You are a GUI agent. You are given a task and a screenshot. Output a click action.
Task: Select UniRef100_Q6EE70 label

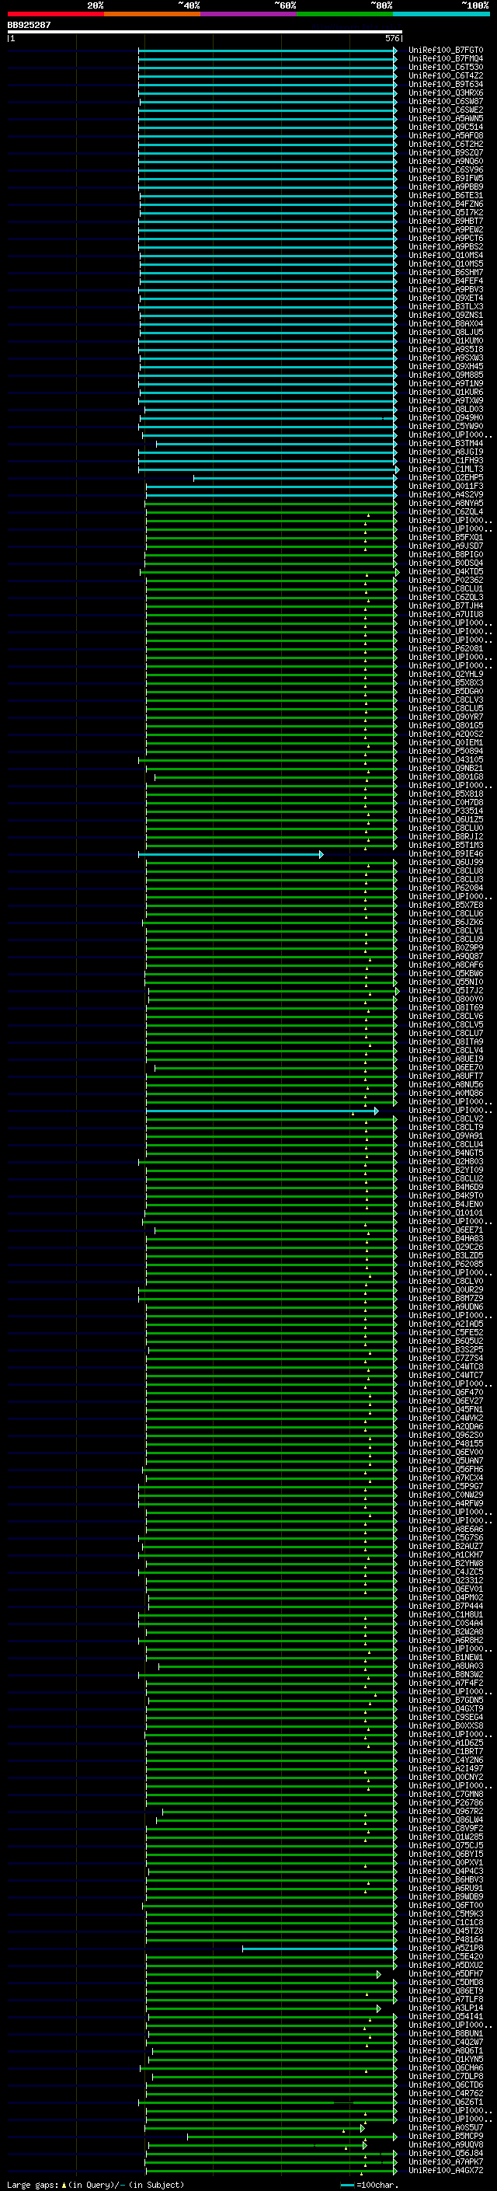coord(446,1067)
